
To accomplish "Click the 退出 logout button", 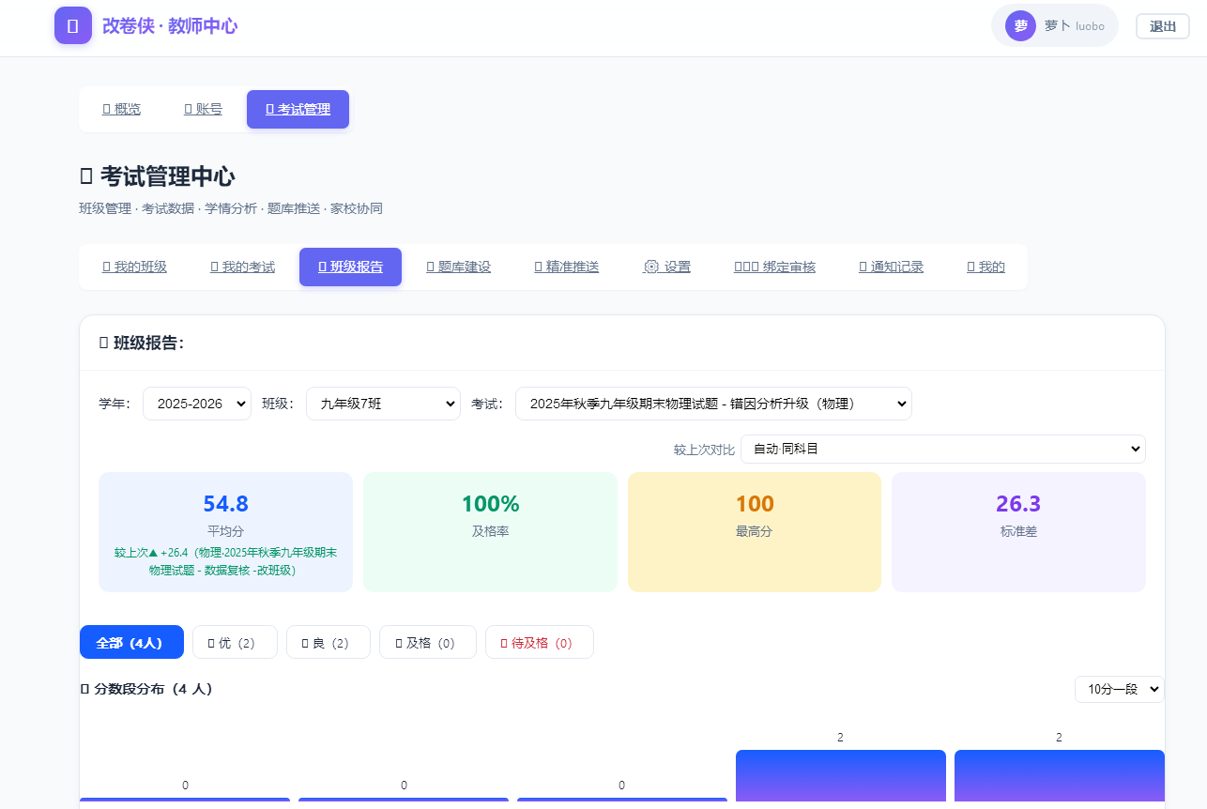I will [x=1163, y=26].
